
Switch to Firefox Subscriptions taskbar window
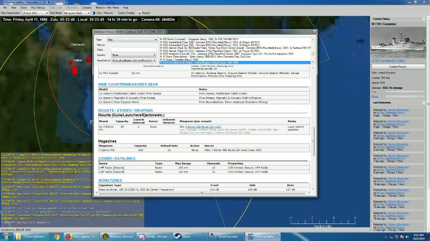point(81,237)
